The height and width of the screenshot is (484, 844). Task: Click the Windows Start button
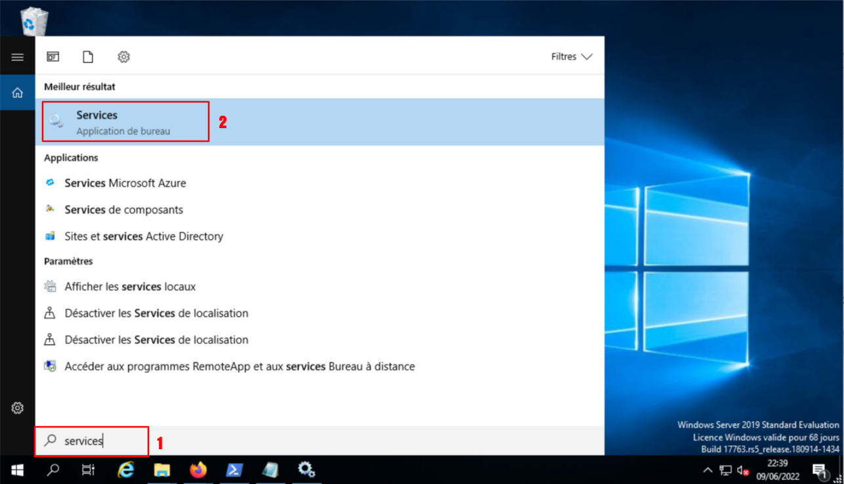(17, 470)
